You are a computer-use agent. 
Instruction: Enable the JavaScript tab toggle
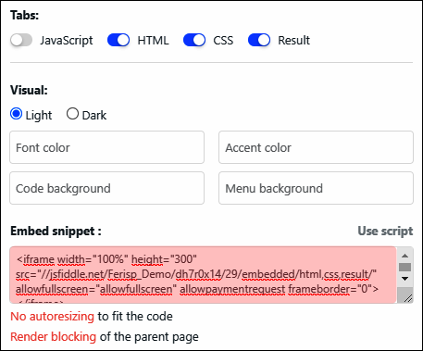(x=21, y=40)
